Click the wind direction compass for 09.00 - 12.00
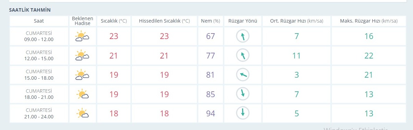Screen dimensions: 413x130 [x=242, y=36]
